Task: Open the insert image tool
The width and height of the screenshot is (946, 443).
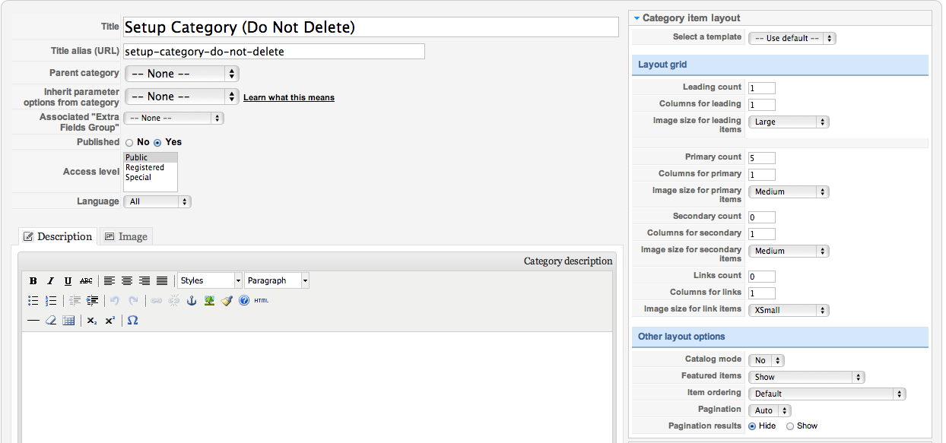Action: tap(209, 301)
